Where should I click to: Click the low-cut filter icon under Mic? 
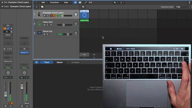tap(8, 28)
